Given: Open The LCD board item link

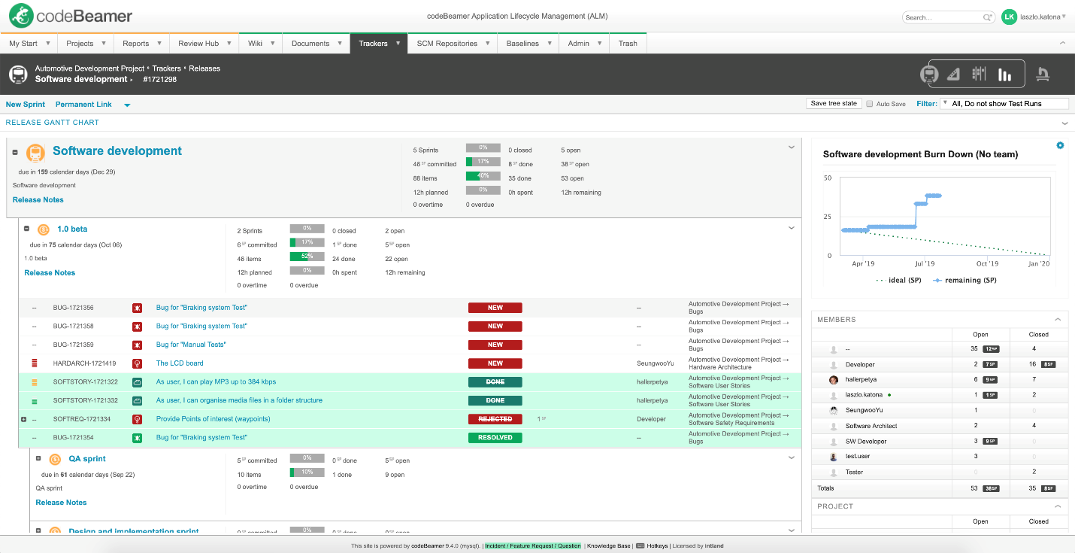Looking at the screenshot, I should click(x=180, y=363).
